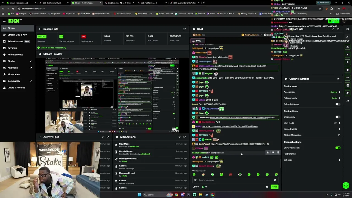
Task: Click the speech bubble sidebar icon
Action: (x=348, y=70)
